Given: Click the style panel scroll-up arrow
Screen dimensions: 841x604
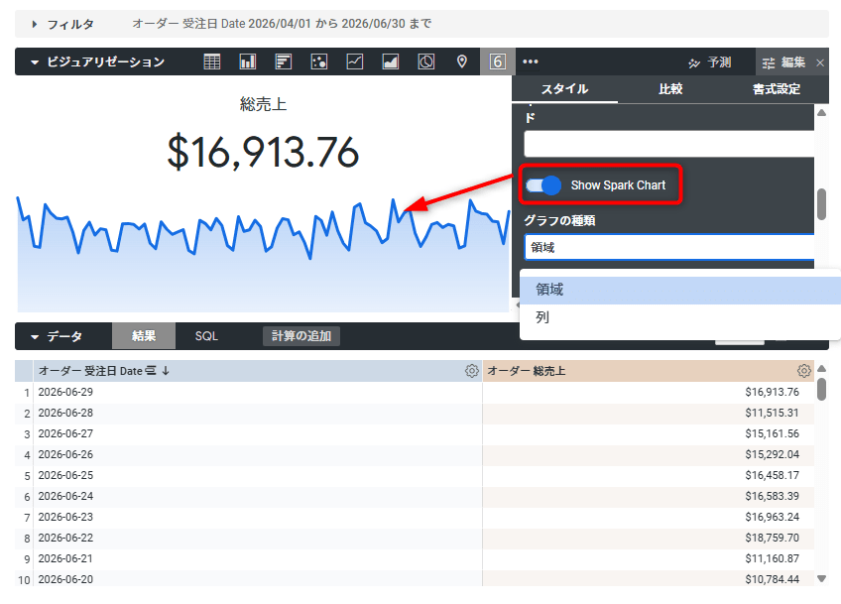Looking at the screenshot, I should [821, 113].
